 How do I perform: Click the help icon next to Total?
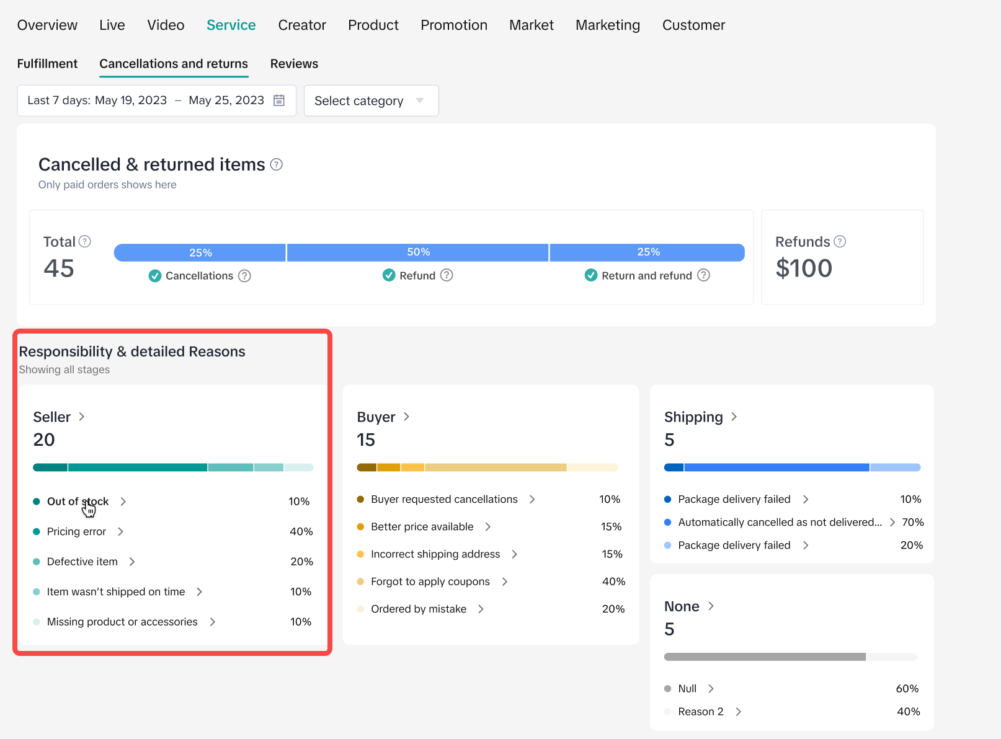click(85, 242)
